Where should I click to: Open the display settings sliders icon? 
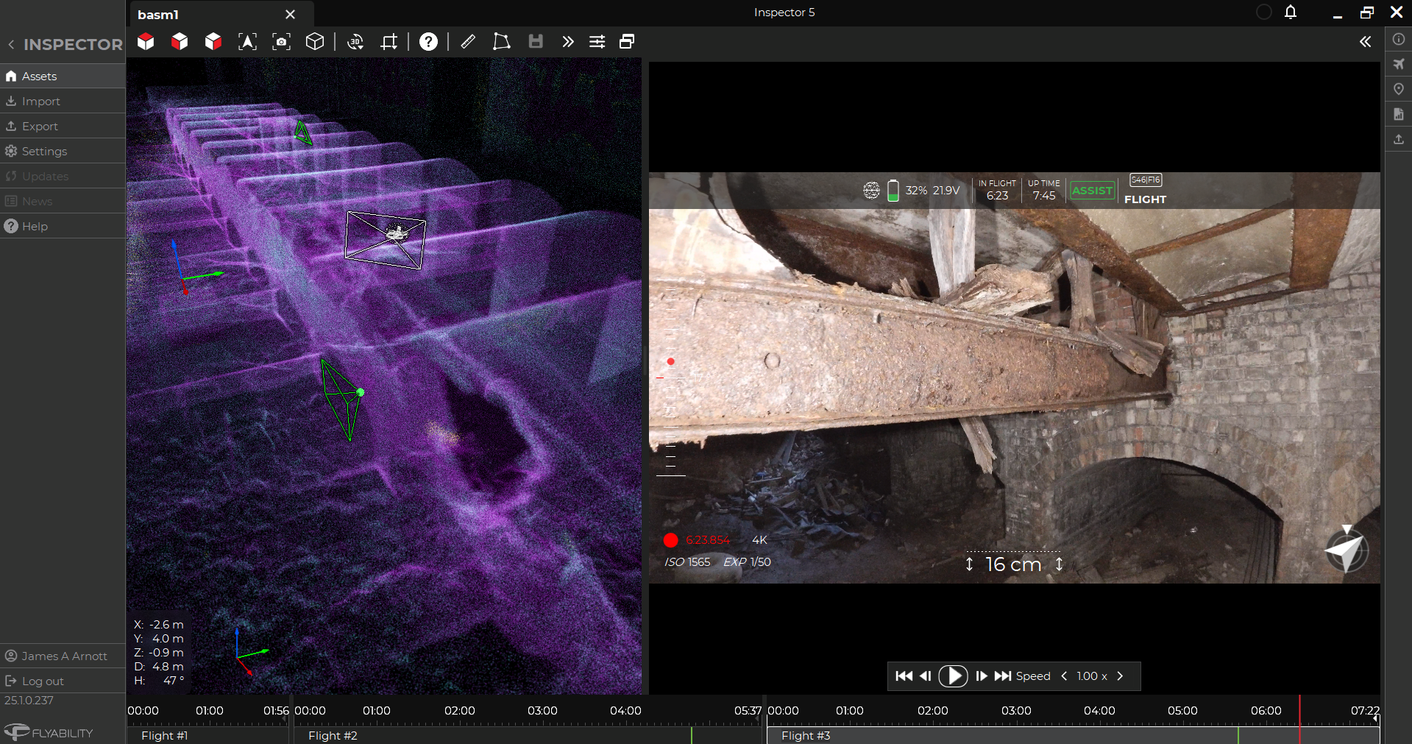pyautogui.click(x=597, y=42)
